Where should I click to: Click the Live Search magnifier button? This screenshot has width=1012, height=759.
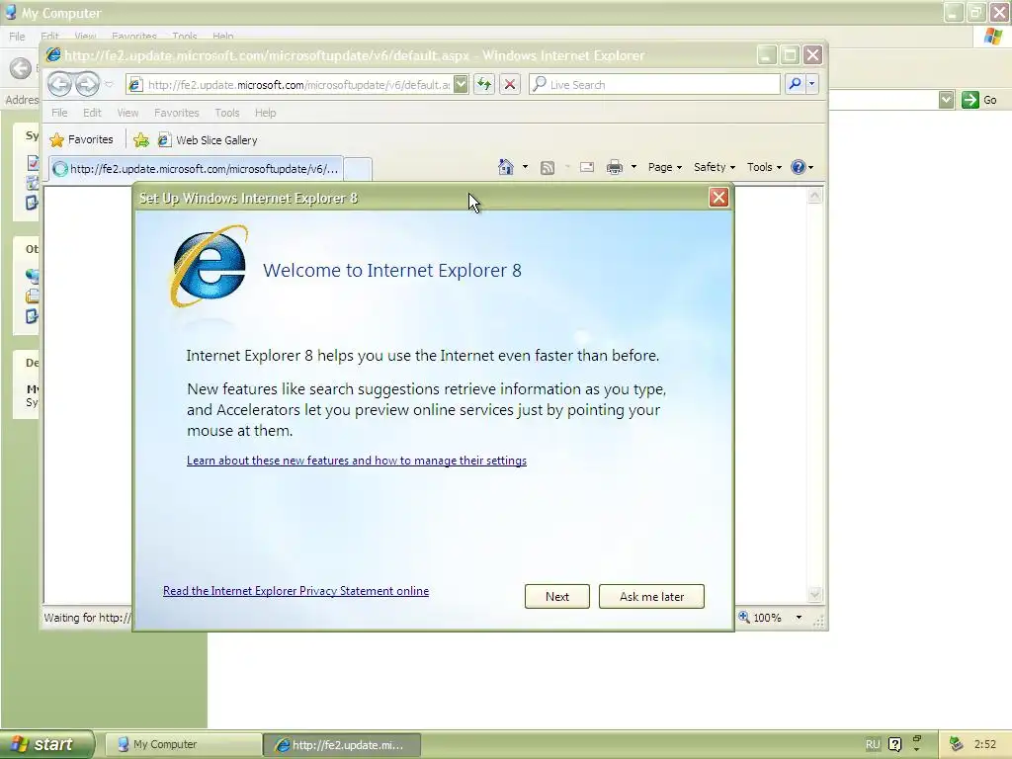[795, 85]
